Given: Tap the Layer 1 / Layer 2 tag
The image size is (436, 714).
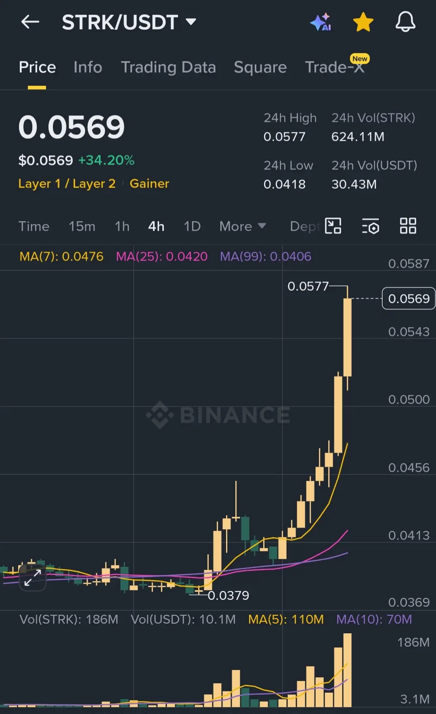Looking at the screenshot, I should pos(67,184).
